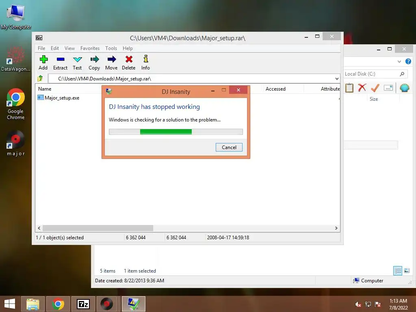This screenshot has height=312, width=416.
Task: Click '1 / 1 object(s) selected' status text
Action: [60, 237]
